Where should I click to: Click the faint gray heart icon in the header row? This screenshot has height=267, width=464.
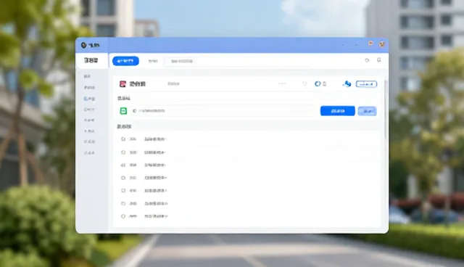tap(304, 84)
